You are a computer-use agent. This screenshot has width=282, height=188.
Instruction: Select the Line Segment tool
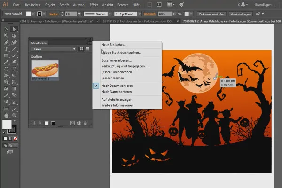pyautogui.click(x=14, y=49)
